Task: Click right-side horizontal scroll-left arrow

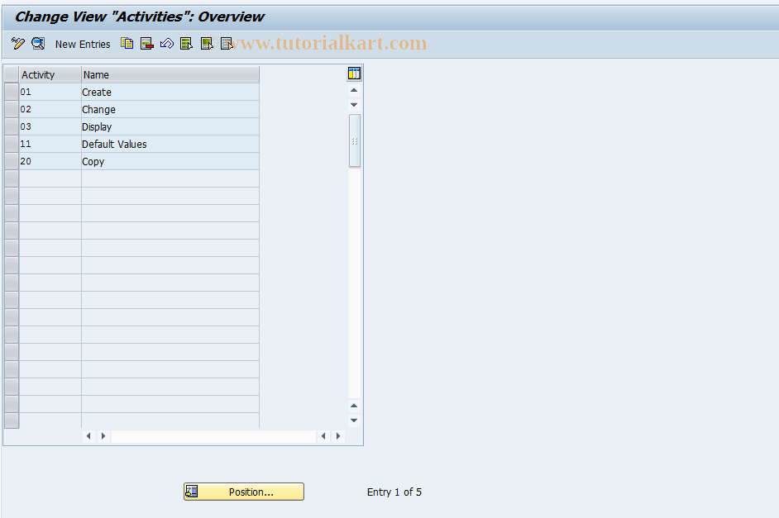Action: pos(323,436)
